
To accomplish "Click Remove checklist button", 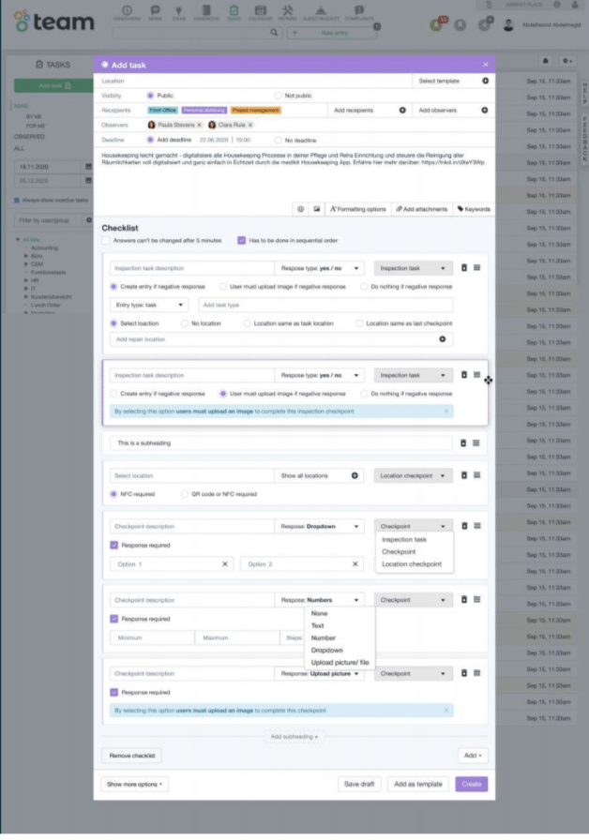I will click(x=132, y=756).
